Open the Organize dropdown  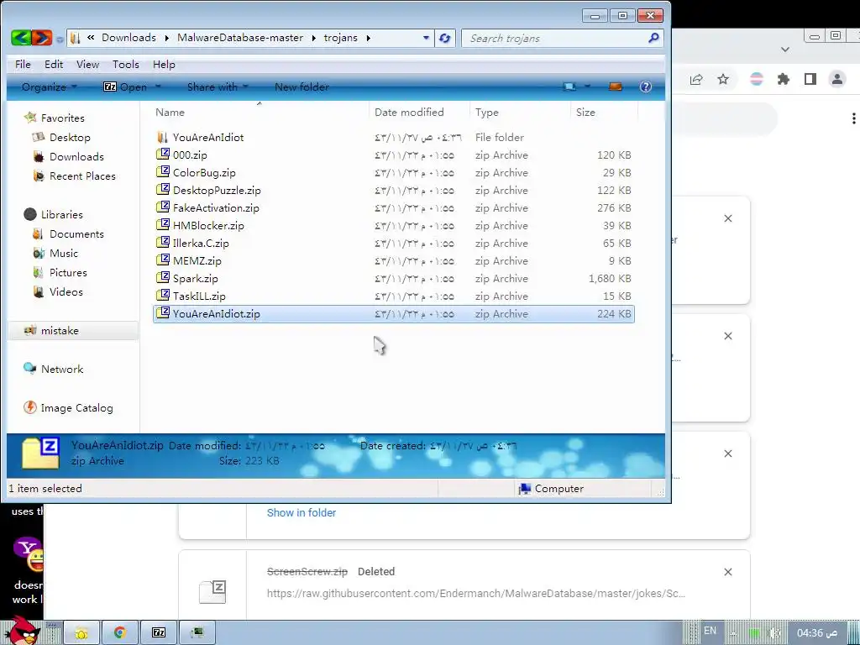tap(50, 87)
